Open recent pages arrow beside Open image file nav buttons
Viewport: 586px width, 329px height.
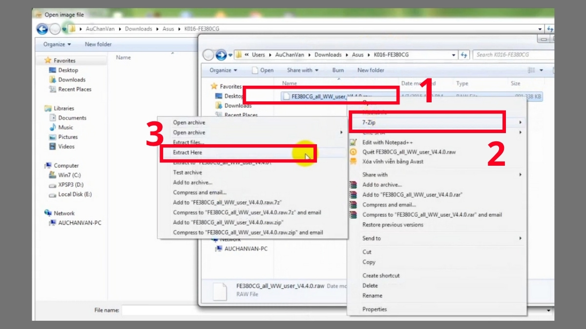coord(64,30)
